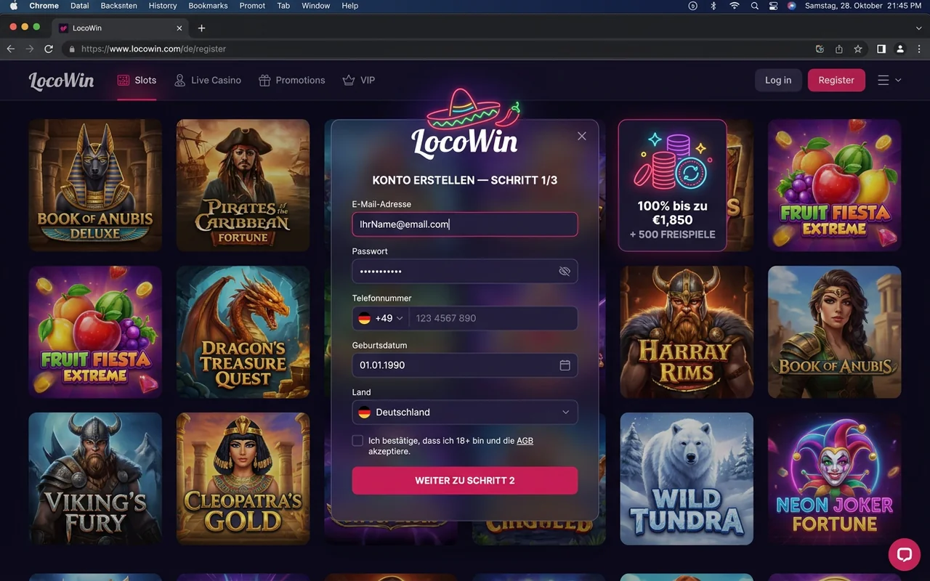Viewport: 930px width, 581px height.
Task: Check the 18+ confirmation checkbox
Action: click(x=357, y=441)
